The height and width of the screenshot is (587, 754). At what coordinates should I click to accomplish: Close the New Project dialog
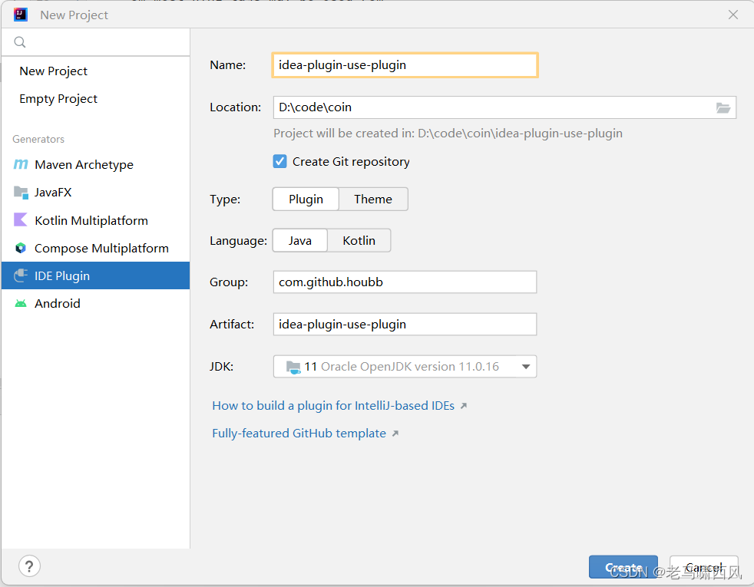pyautogui.click(x=733, y=15)
